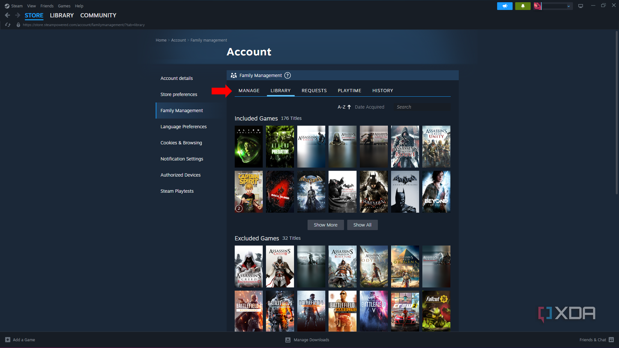This screenshot has height=348, width=619.
Task: Click the user avatar in the top bar
Action: [538, 6]
